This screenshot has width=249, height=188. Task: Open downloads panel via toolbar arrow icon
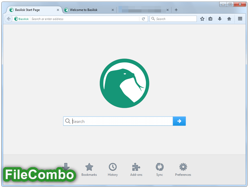point(220,19)
